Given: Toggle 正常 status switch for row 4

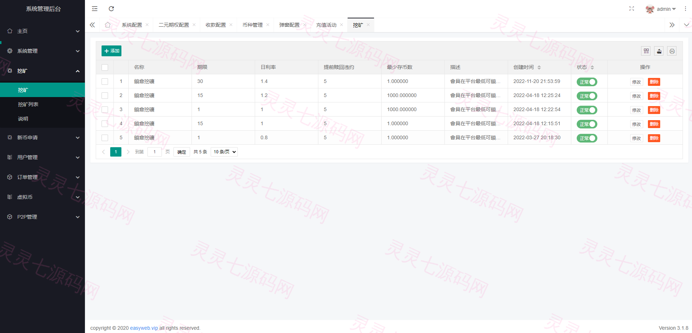Looking at the screenshot, I should [x=587, y=124].
